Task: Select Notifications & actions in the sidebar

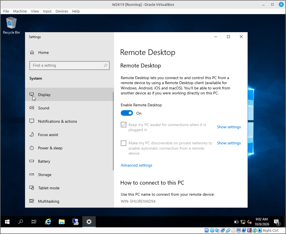Action: tap(69, 121)
